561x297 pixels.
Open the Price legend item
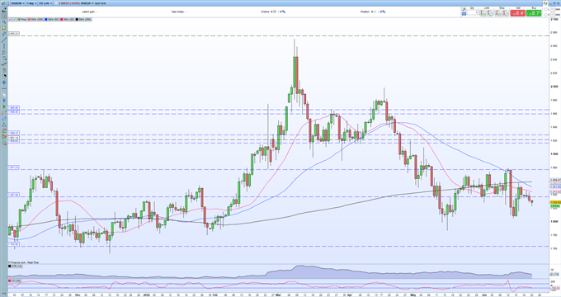21,19
